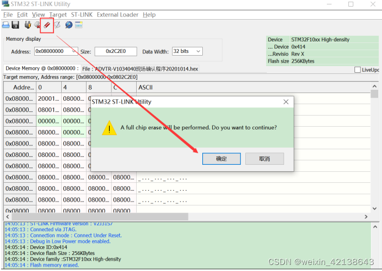Open Program verify toolbar icon
Screen dimensions: 382x271
[57, 25]
